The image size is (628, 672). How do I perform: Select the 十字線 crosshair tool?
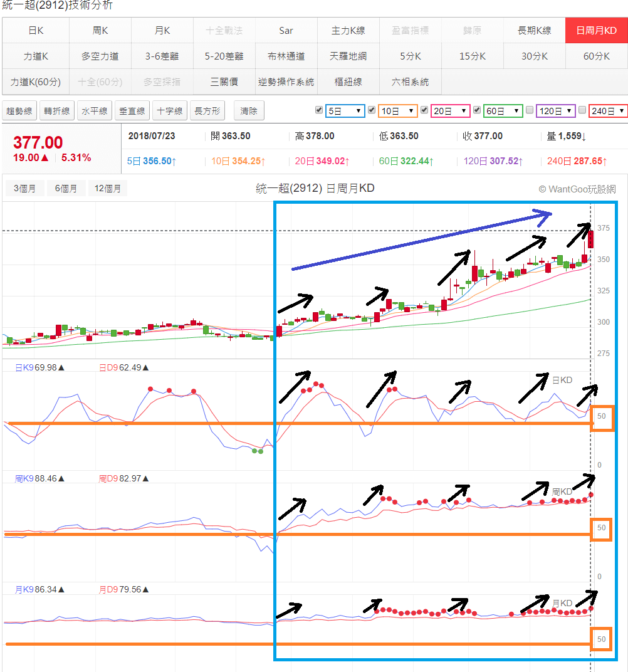point(169,110)
